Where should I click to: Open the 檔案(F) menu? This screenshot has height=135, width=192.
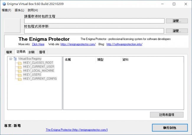pos(6,10)
